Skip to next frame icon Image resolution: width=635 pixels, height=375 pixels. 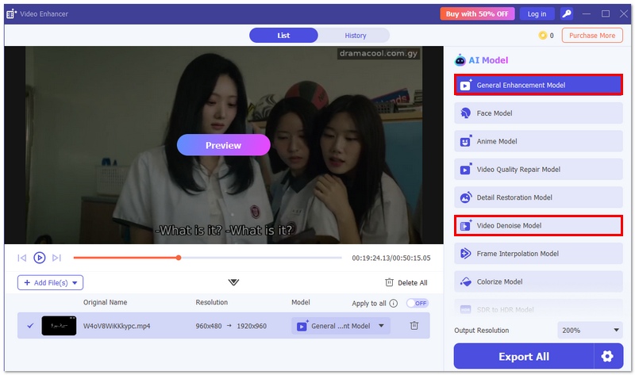(56, 258)
